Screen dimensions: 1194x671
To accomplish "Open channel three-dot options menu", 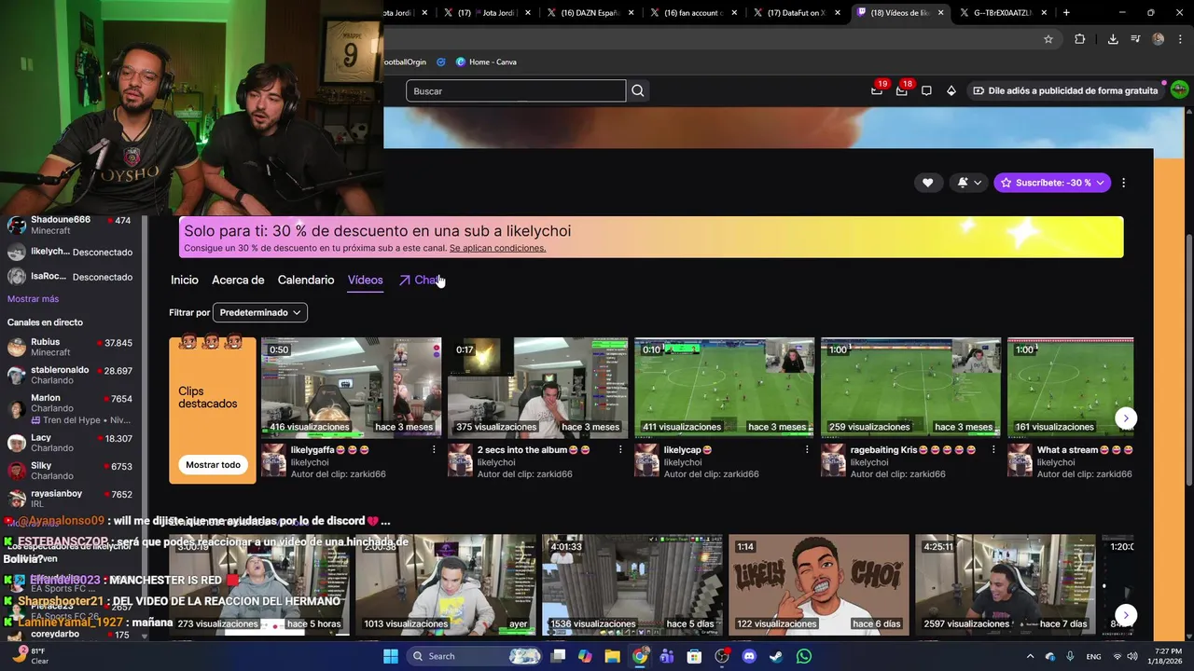I will [1123, 183].
